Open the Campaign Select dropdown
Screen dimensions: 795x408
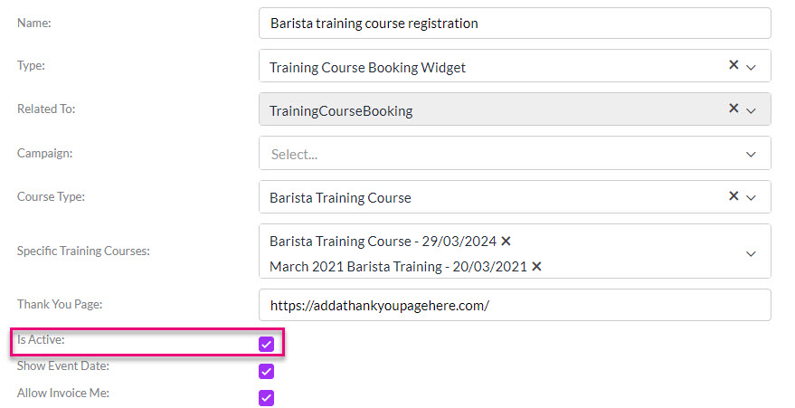point(515,153)
